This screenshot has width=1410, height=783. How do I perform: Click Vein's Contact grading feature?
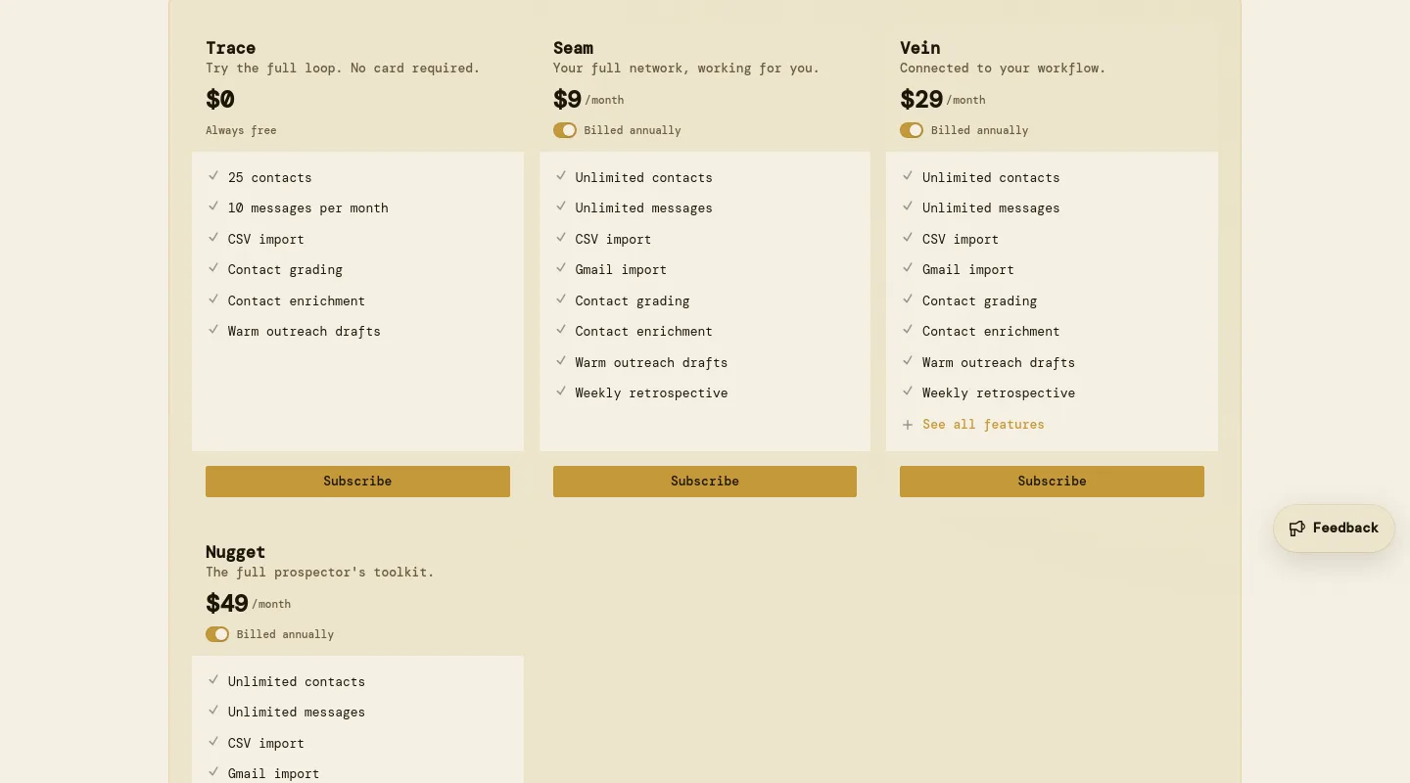click(979, 300)
